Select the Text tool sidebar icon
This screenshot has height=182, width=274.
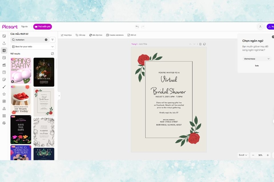click(4, 72)
